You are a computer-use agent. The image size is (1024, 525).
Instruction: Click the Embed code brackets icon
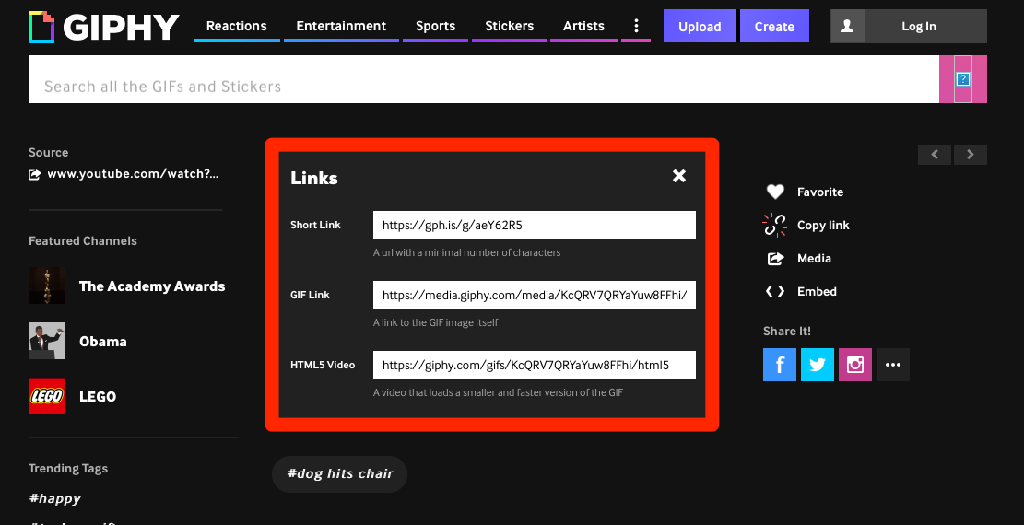775,291
